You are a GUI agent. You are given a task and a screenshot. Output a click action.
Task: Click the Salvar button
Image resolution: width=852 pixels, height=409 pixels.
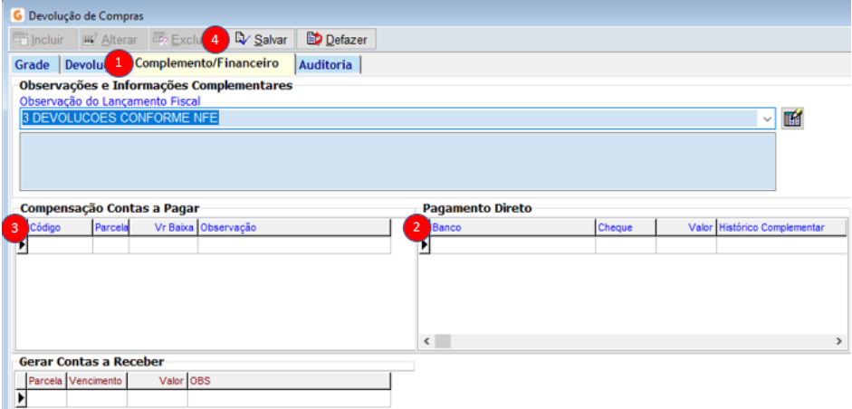[262, 40]
